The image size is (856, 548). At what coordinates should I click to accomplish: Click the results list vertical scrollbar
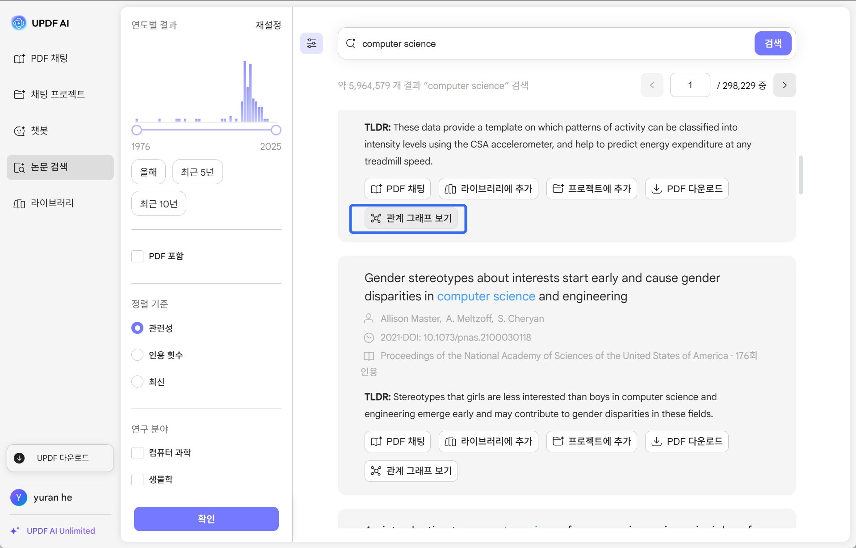pyautogui.click(x=801, y=175)
